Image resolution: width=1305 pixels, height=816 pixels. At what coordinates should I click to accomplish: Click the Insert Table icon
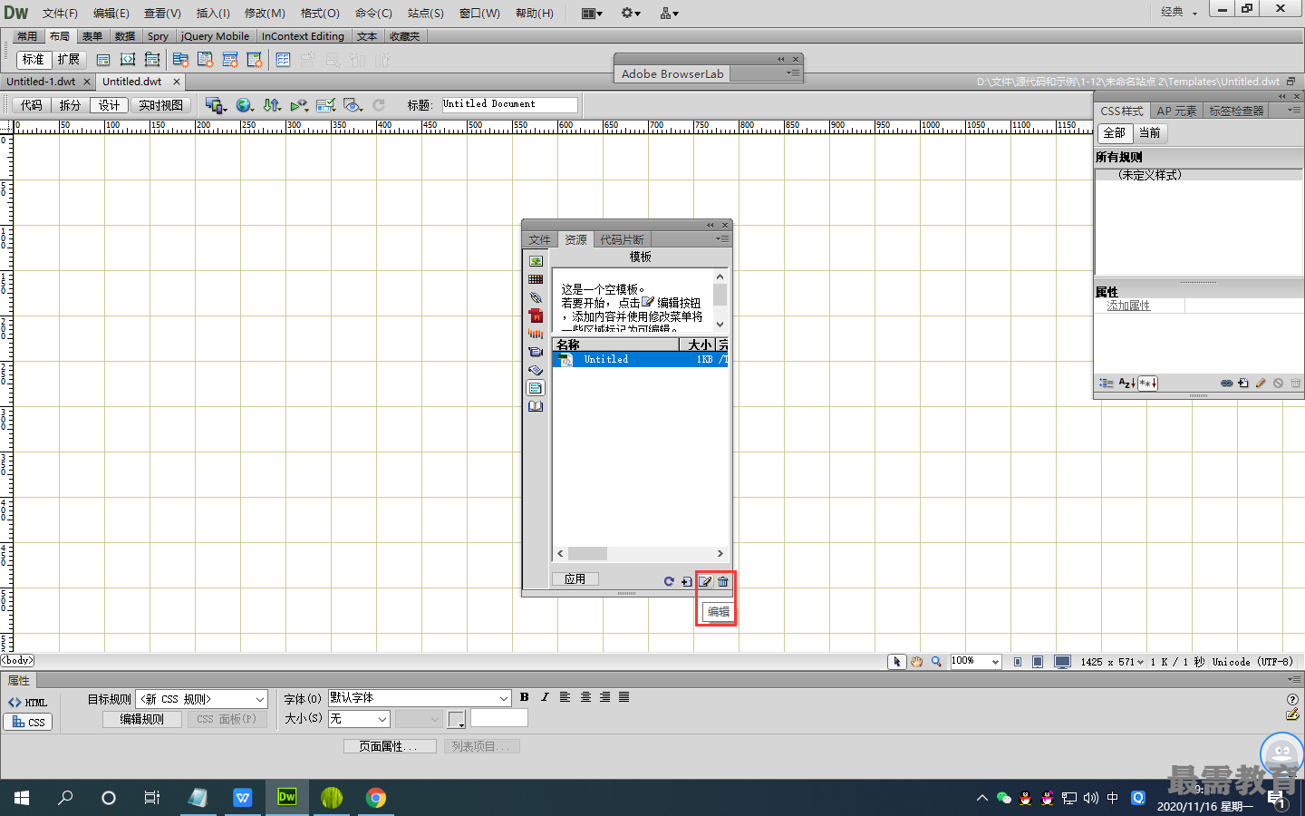tap(284, 60)
